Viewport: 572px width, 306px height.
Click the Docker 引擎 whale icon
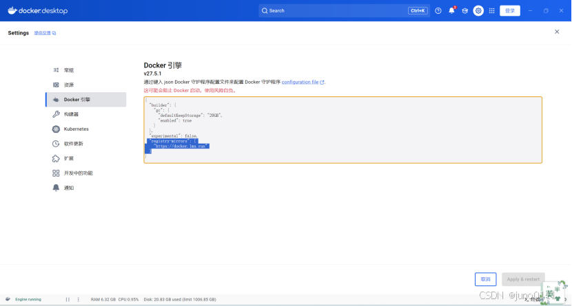point(56,99)
